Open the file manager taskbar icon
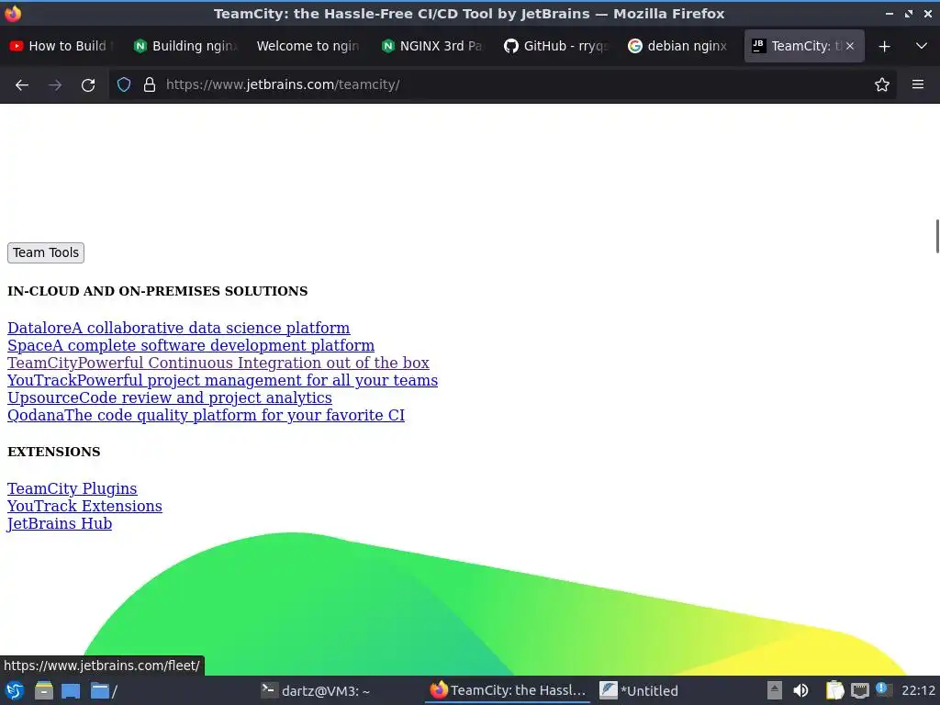This screenshot has height=705, width=940. (44, 690)
